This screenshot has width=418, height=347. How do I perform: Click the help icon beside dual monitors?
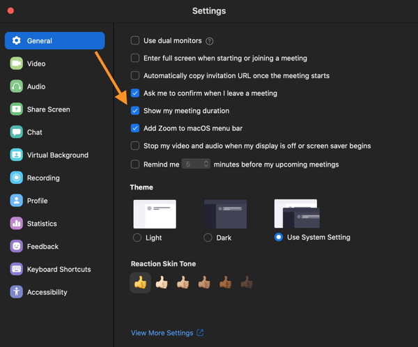(x=210, y=41)
